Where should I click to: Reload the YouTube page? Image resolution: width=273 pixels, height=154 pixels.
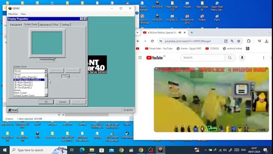pyautogui.click(x=152, y=41)
